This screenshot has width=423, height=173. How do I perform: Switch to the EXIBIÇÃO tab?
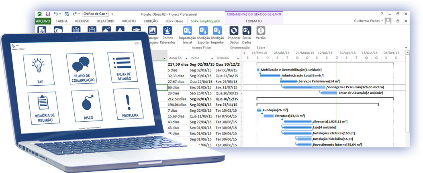[x=151, y=21]
